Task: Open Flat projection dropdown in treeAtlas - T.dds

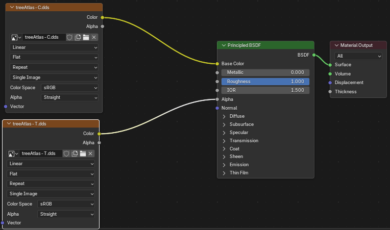Action: click(51, 174)
